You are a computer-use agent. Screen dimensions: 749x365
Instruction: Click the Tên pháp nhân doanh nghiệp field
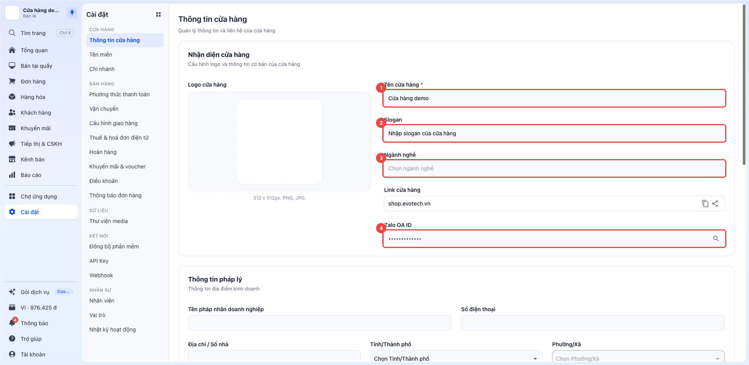320,323
